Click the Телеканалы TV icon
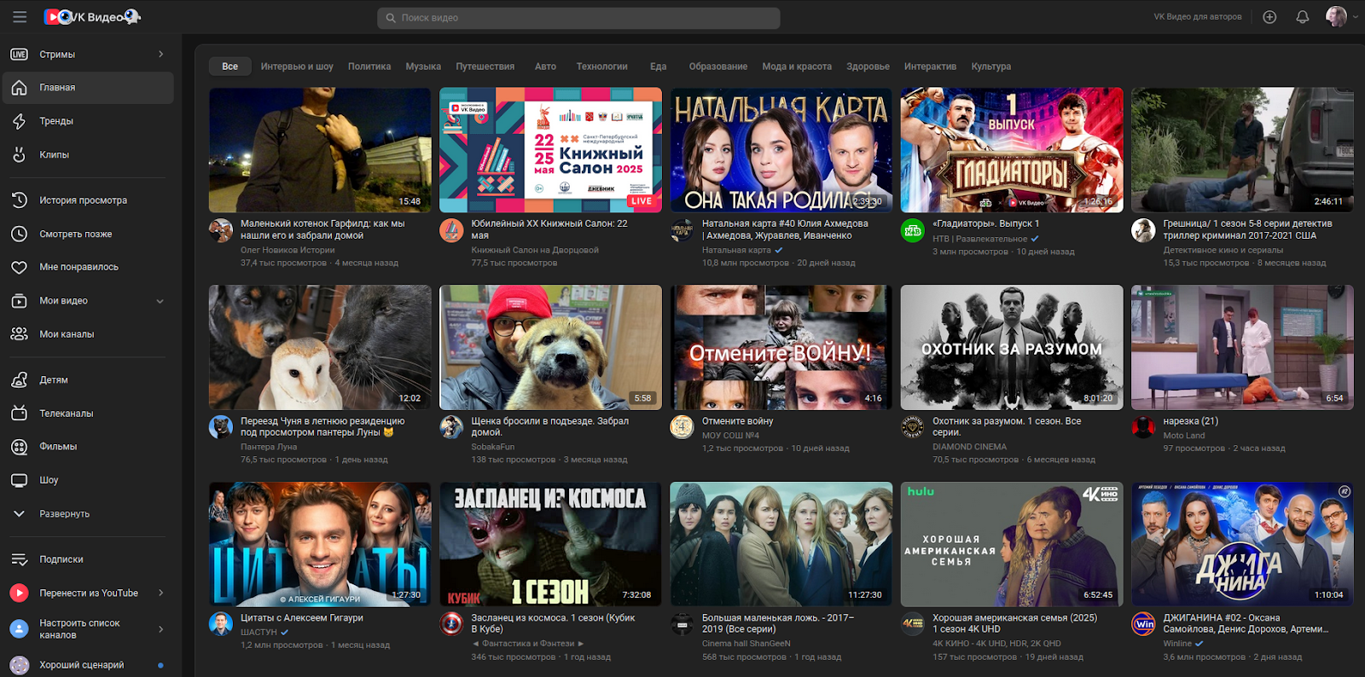 click(x=19, y=414)
